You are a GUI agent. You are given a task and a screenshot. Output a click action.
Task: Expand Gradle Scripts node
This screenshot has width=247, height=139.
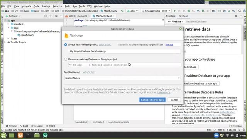click(x=5, y=42)
